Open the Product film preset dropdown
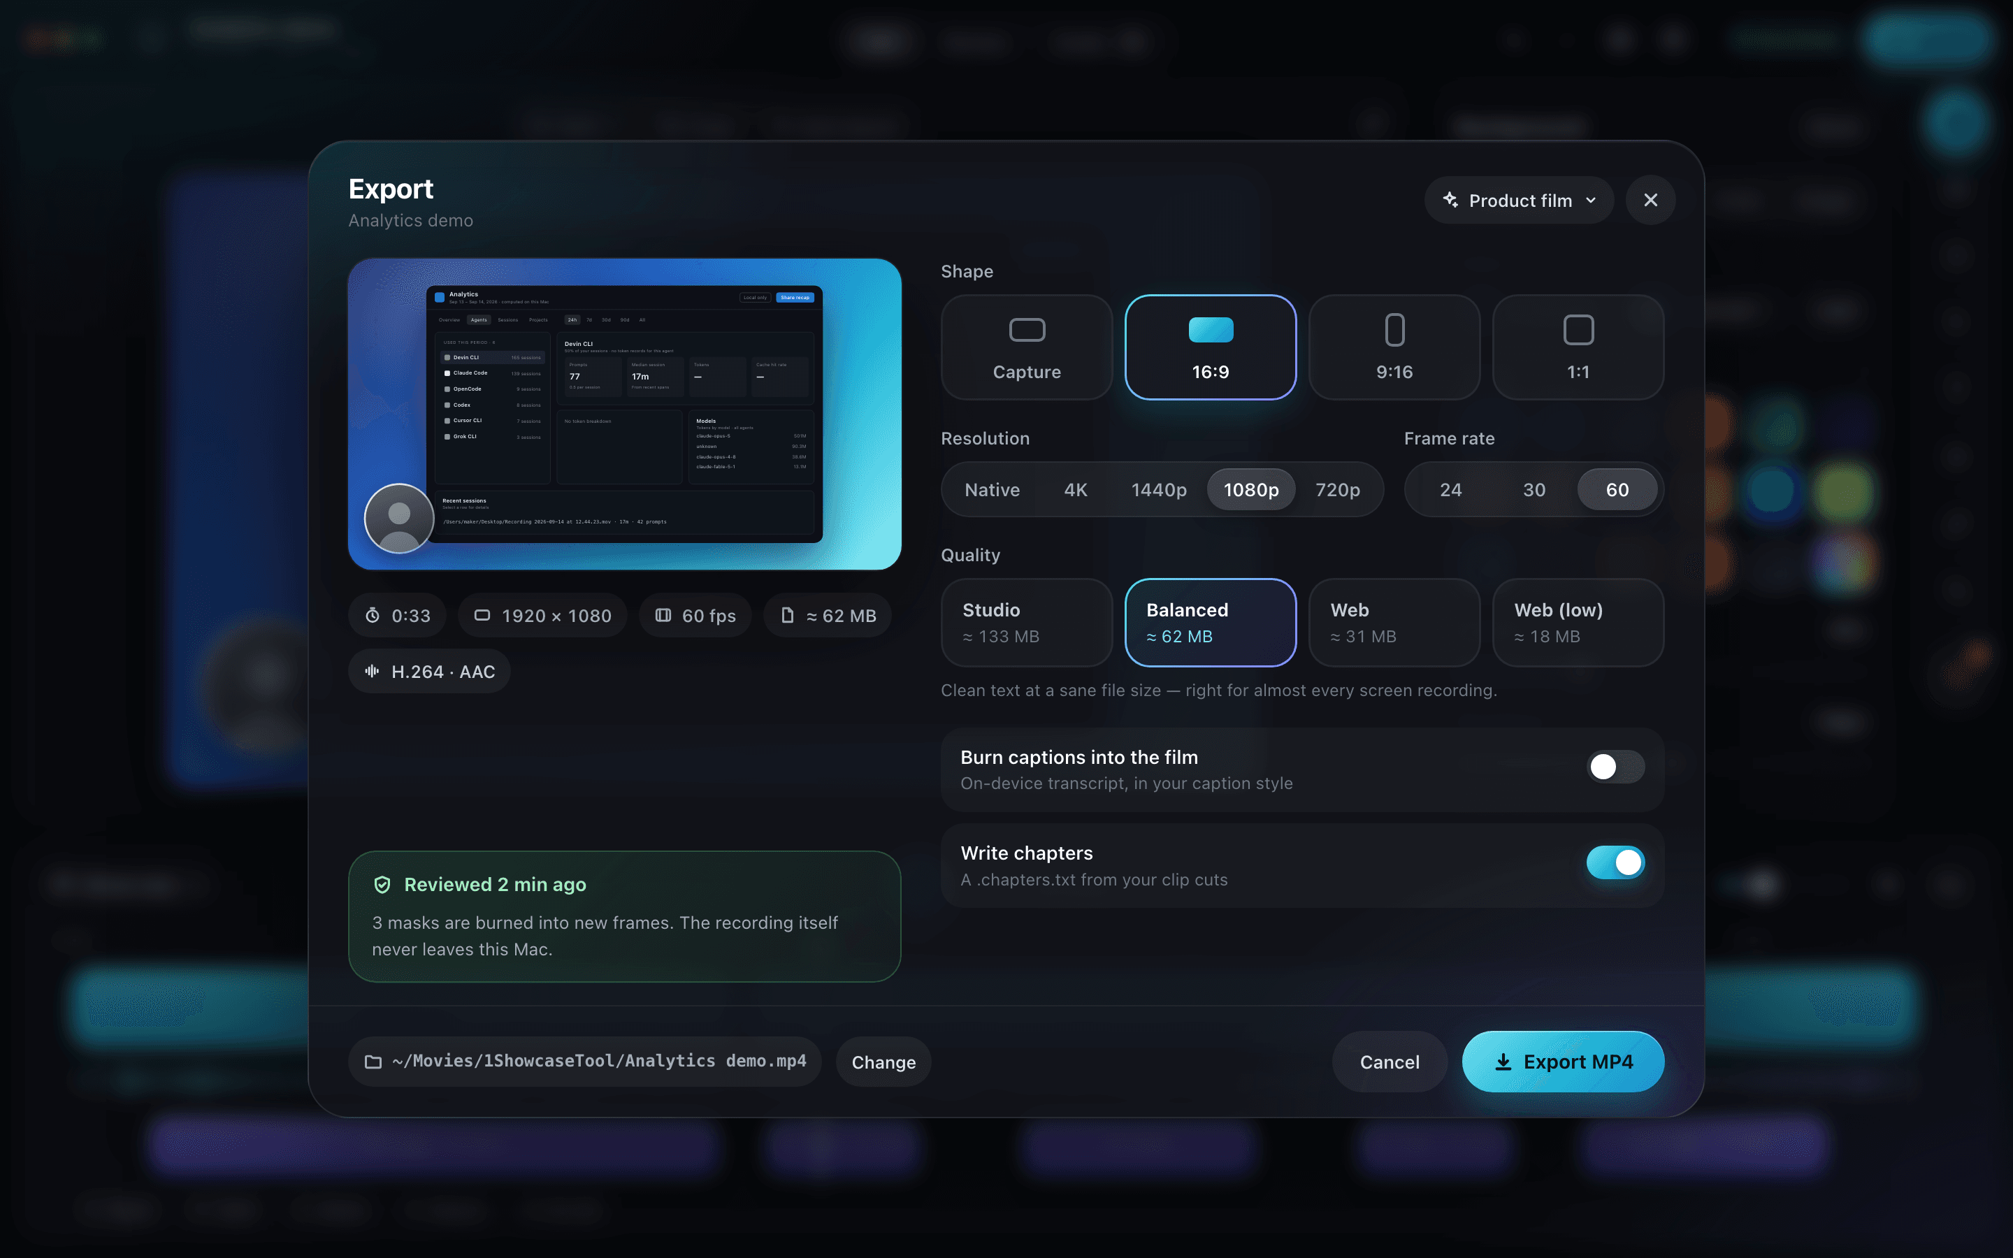 (1519, 200)
